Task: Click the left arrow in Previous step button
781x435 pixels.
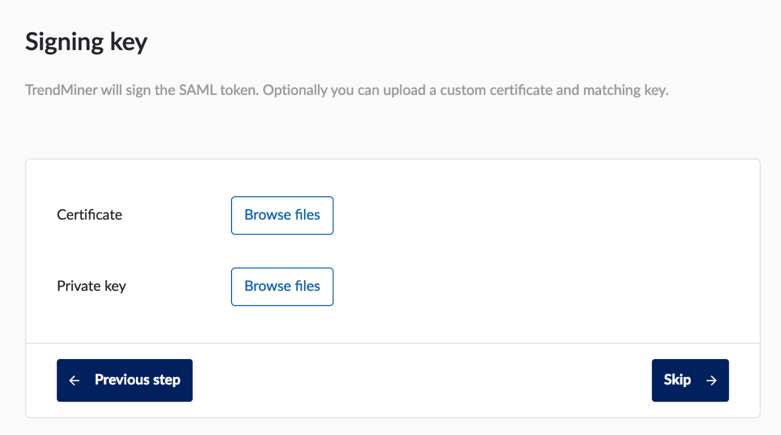Action: point(74,380)
